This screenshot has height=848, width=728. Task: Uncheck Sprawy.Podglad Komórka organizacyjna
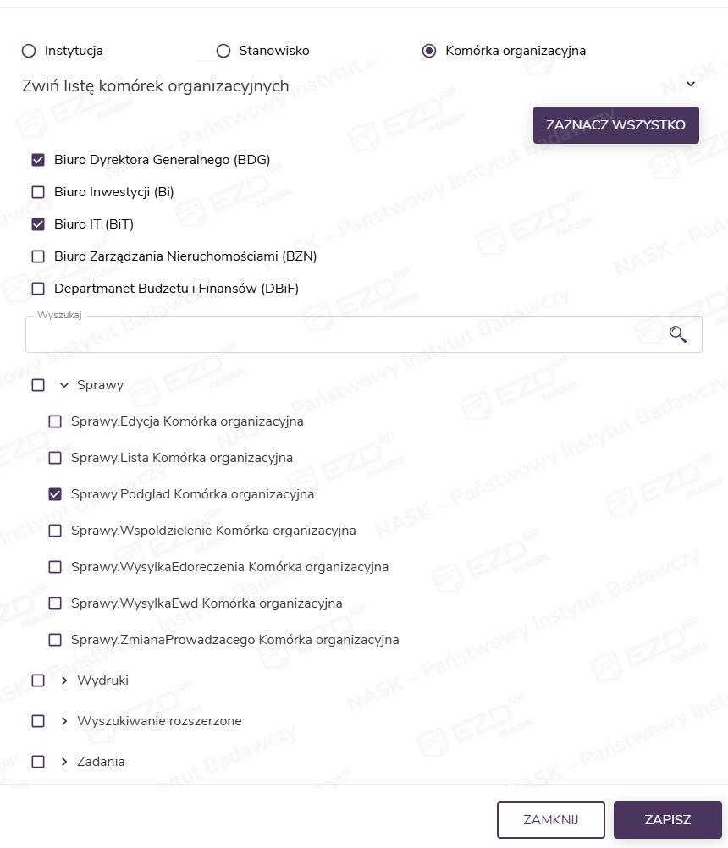click(x=55, y=494)
